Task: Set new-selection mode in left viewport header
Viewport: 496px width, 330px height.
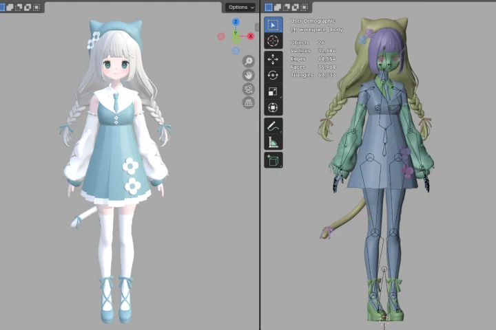Action: coord(4,7)
